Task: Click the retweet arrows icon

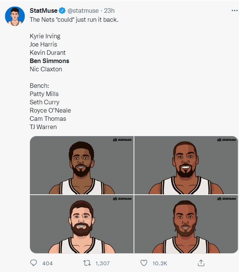Action: (x=87, y=263)
